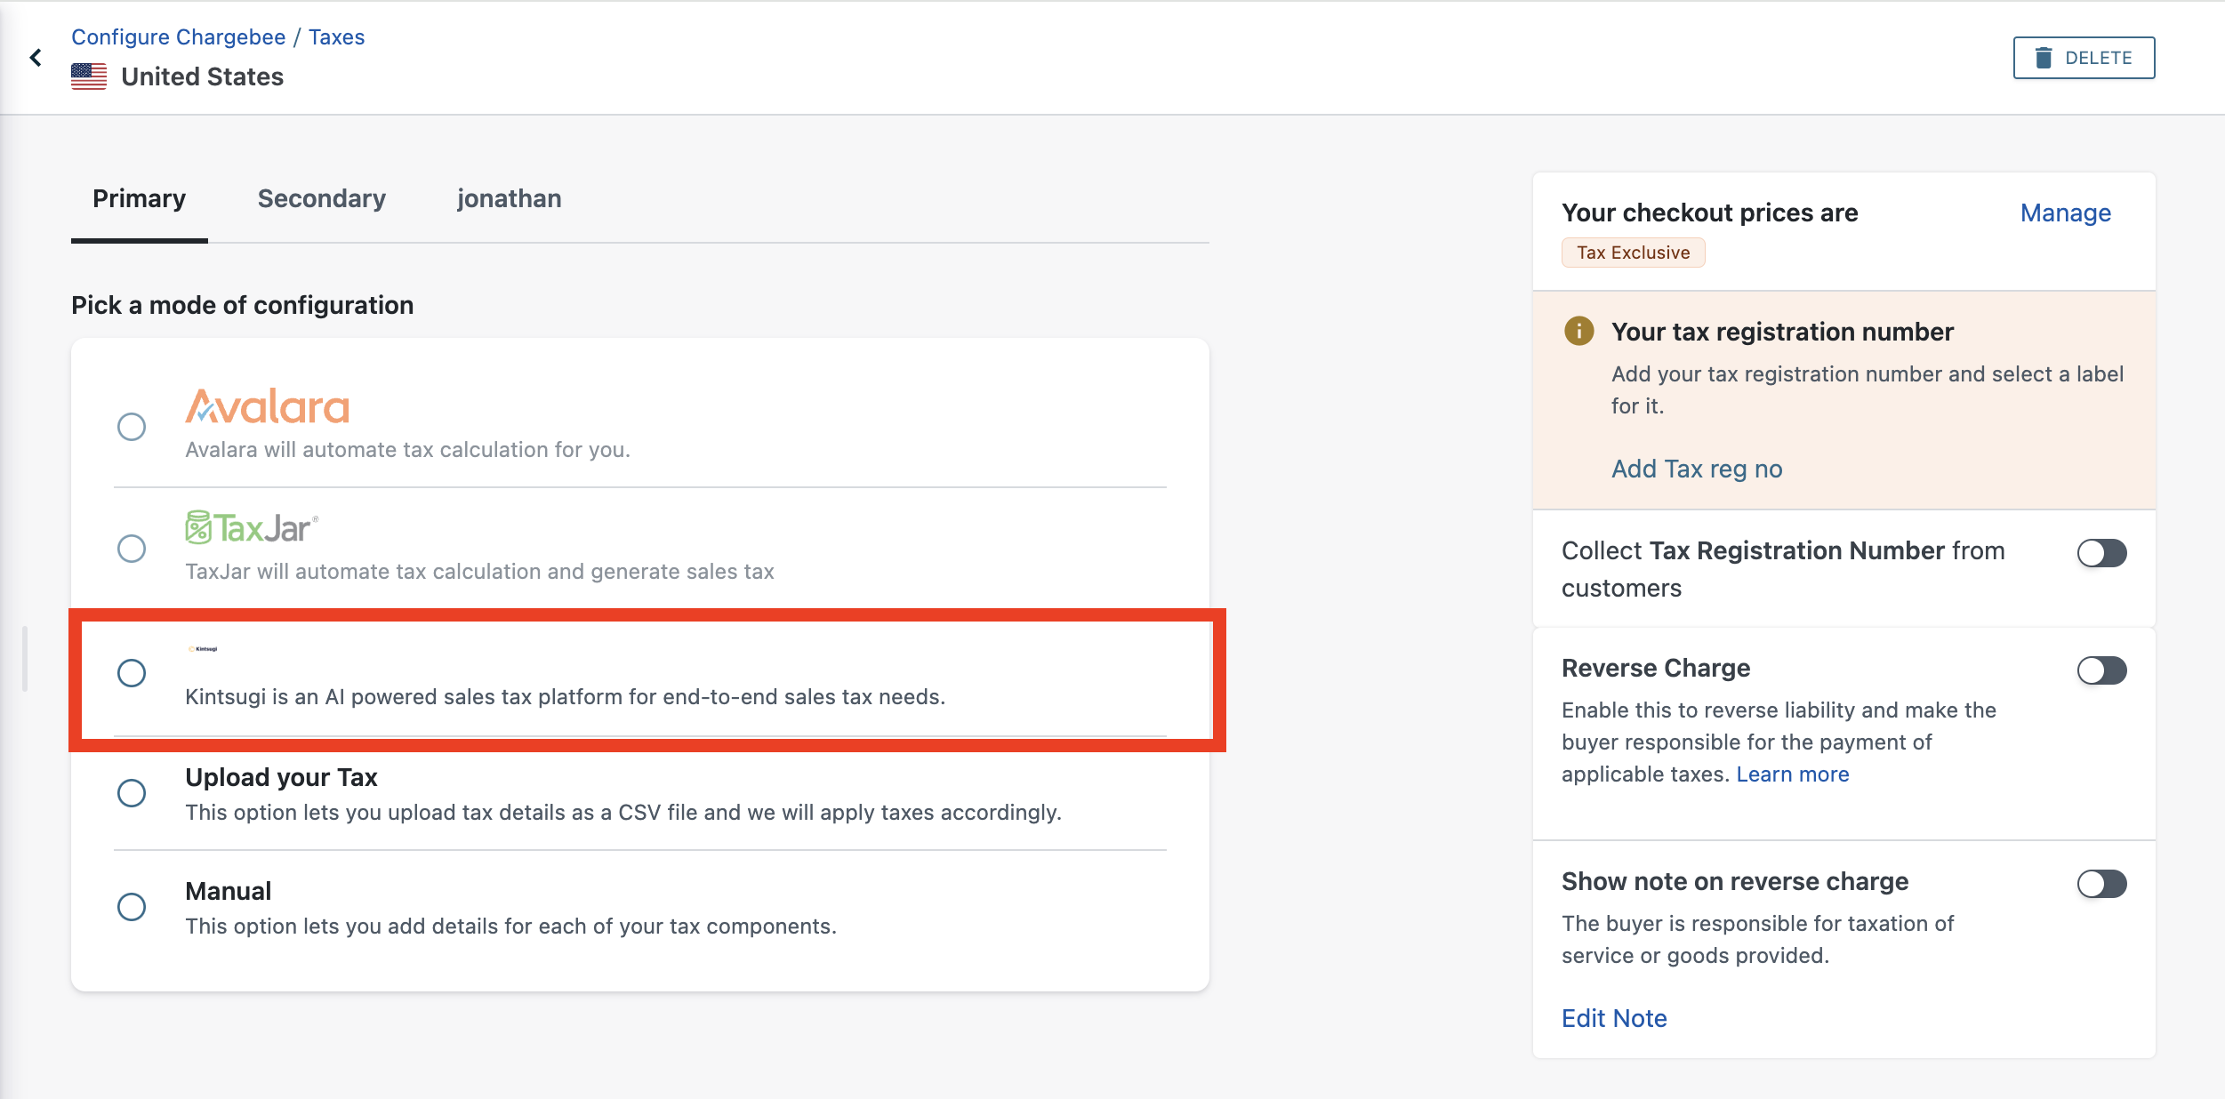The image size is (2225, 1099).
Task: Click the TaxJar logo
Action: click(x=252, y=528)
